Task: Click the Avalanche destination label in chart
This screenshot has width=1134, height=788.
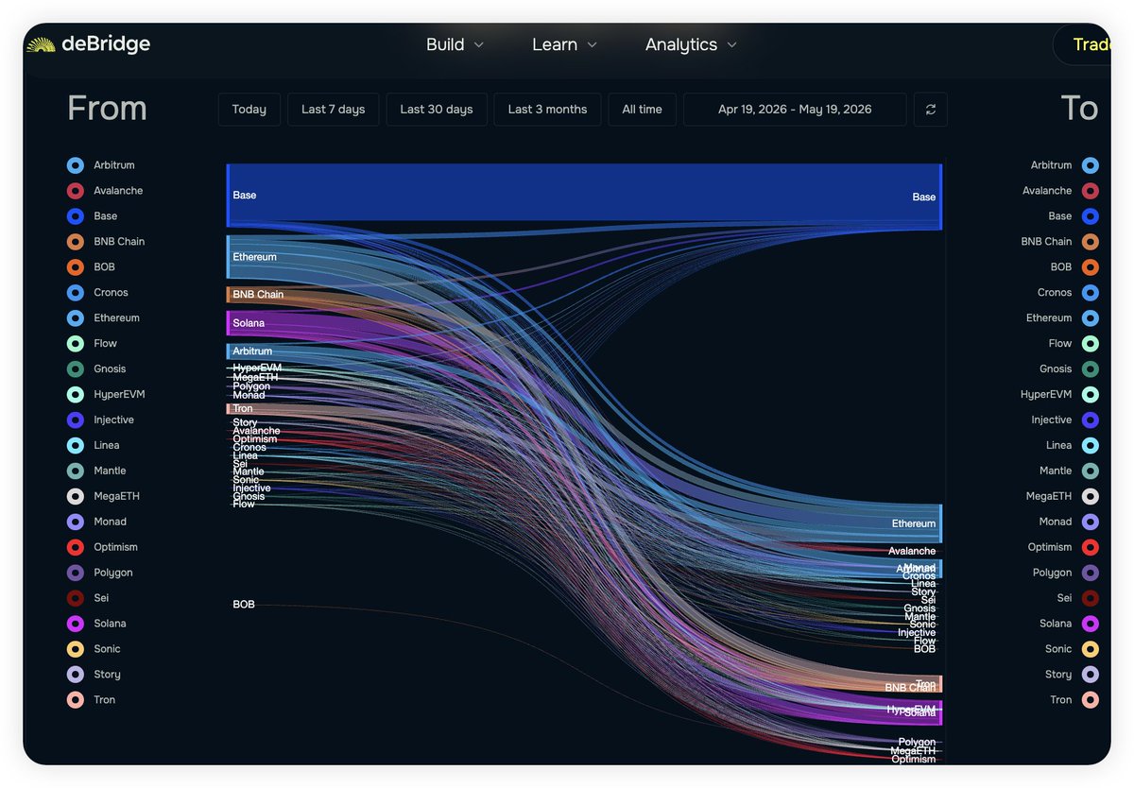Action: point(912,551)
